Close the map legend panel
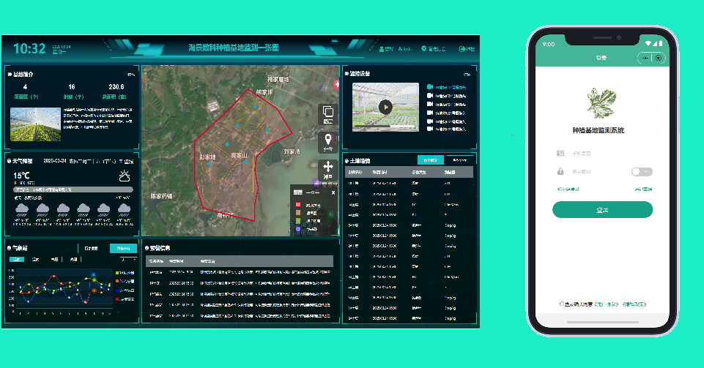 pos(333,192)
